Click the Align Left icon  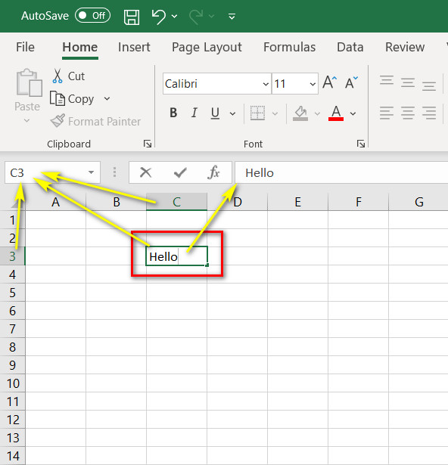pos(387,113)
